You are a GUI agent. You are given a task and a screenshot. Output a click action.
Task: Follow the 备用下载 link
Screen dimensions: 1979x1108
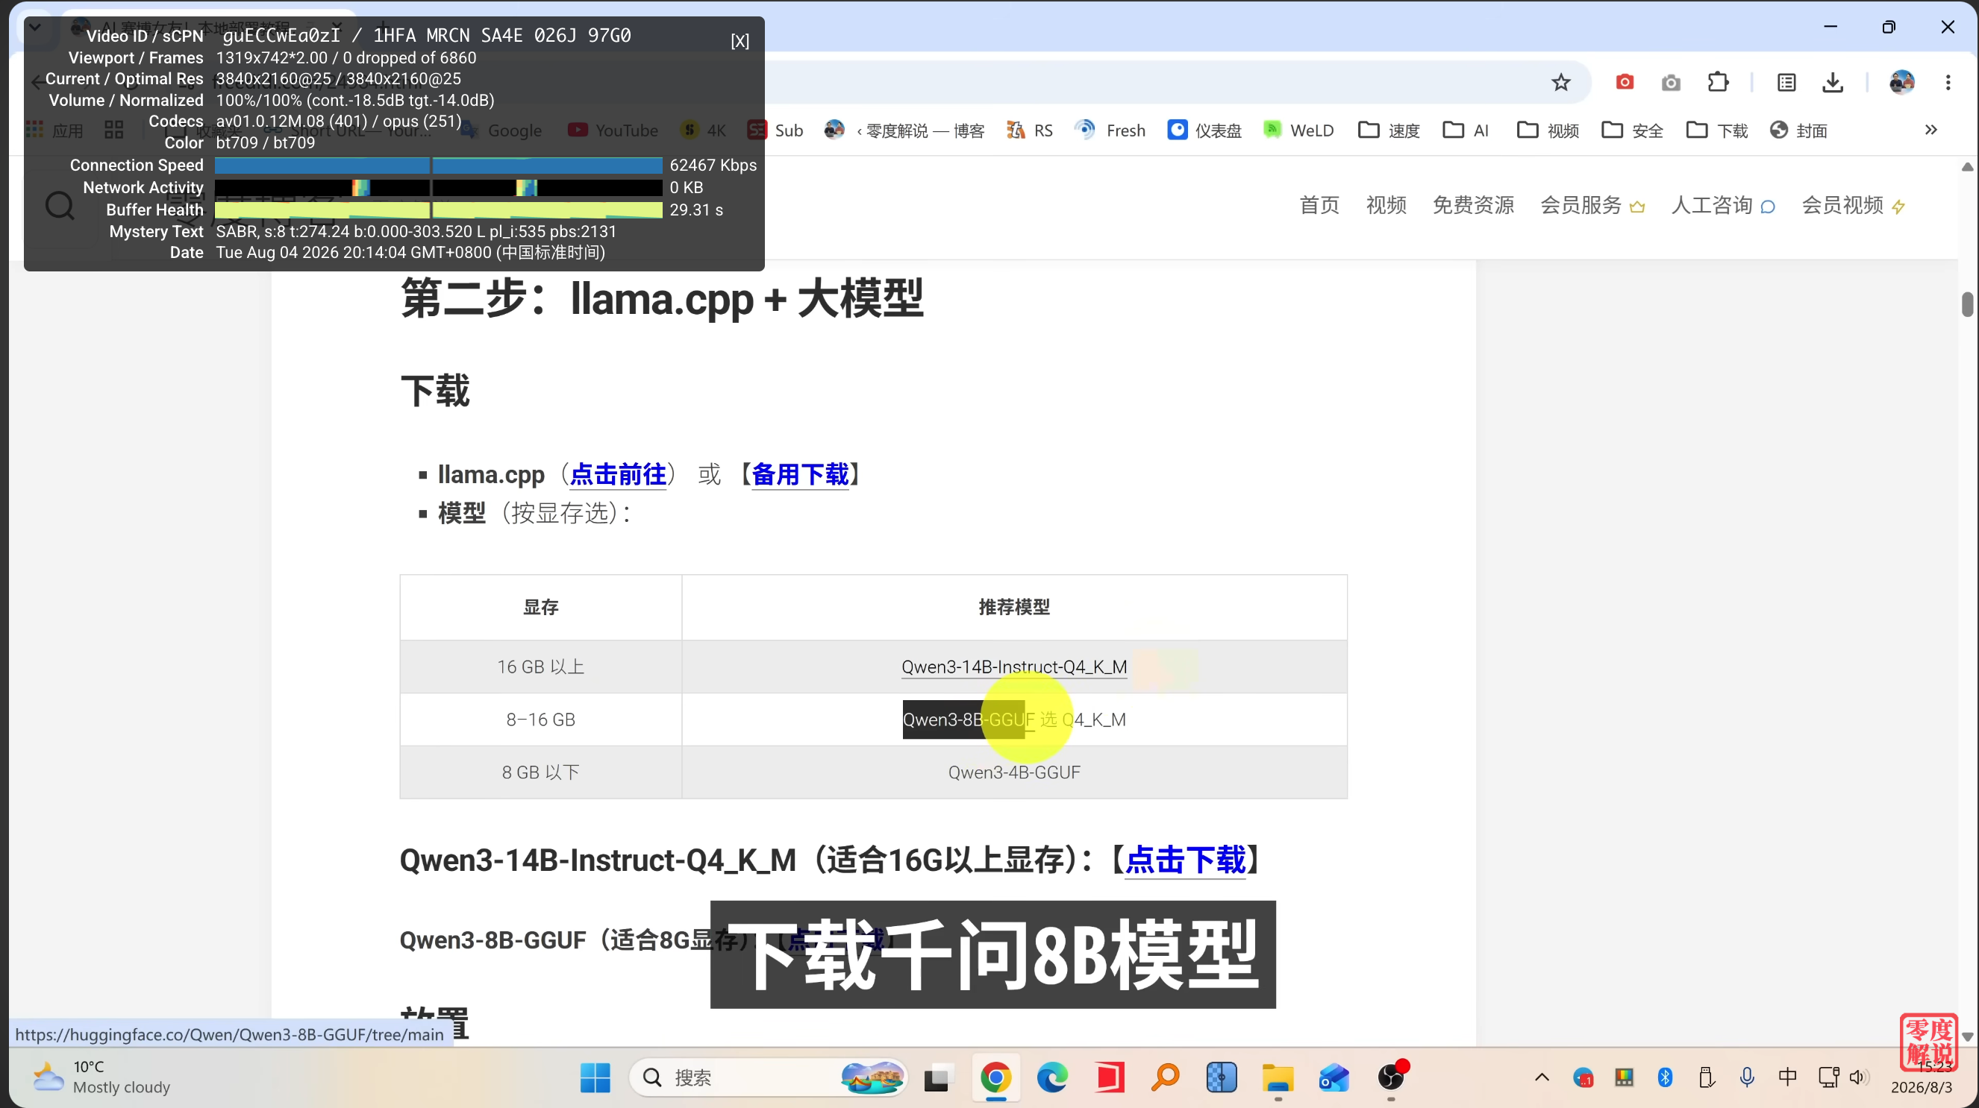click(x=800, y=474)
